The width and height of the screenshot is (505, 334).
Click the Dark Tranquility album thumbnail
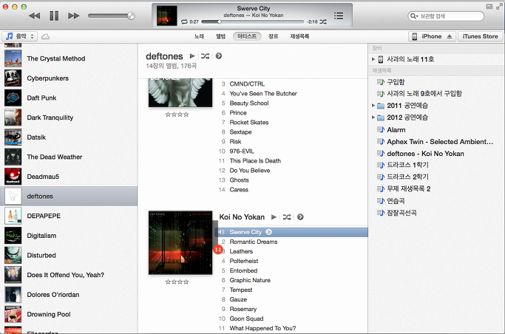pyautogui.click(x=13, y=117)
